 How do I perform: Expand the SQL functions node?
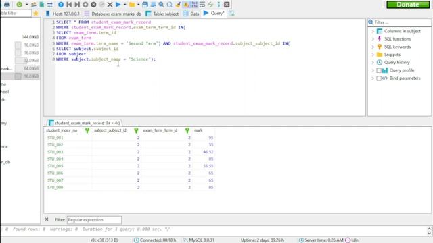pos(373,39)
